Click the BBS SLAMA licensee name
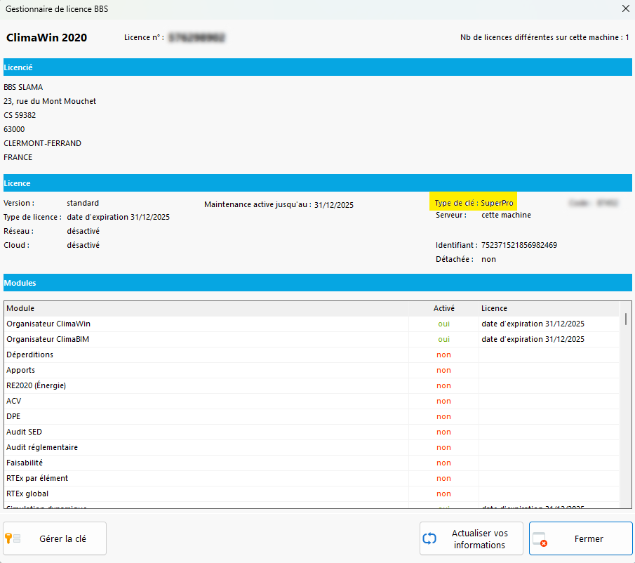Image resolution: width=635 pixels, height=563 pixels. (23, 87)
